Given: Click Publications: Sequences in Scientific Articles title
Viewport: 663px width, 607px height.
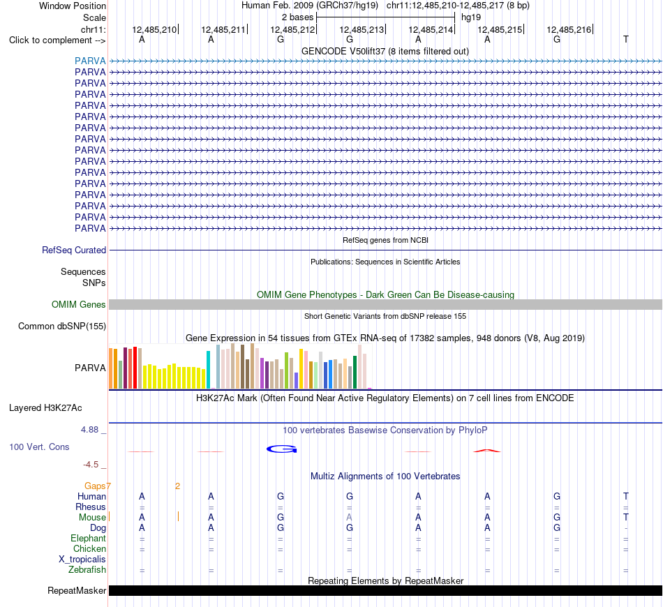Looking at the screenshot, I should click(385, 262).
